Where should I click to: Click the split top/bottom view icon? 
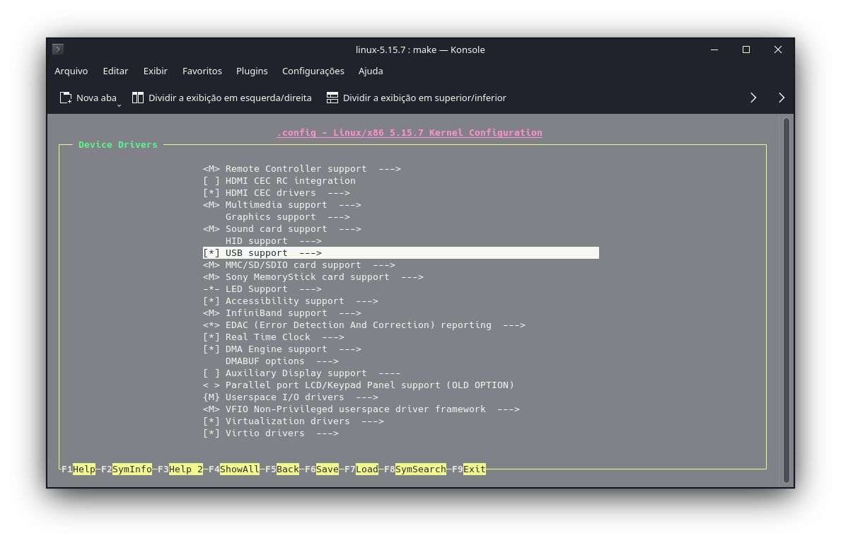[x=332, y=98]
